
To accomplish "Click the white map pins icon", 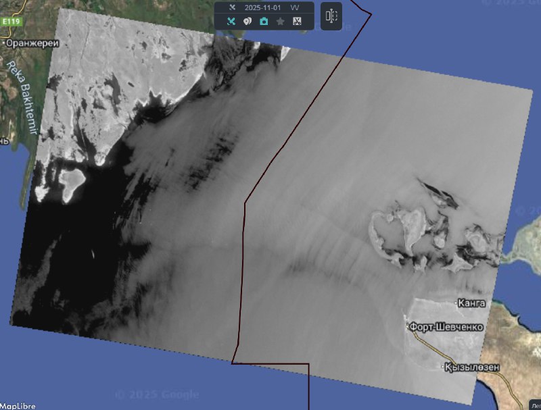I will tap(247, 22).
